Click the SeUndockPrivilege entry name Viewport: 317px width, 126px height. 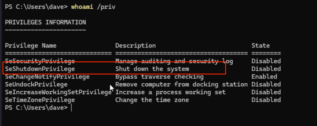pyautogui.click(x=36, y=84)
